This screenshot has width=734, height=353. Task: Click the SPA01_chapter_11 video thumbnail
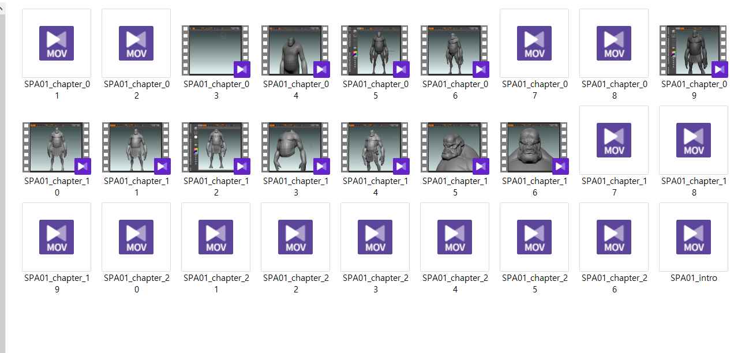[136, 148]
